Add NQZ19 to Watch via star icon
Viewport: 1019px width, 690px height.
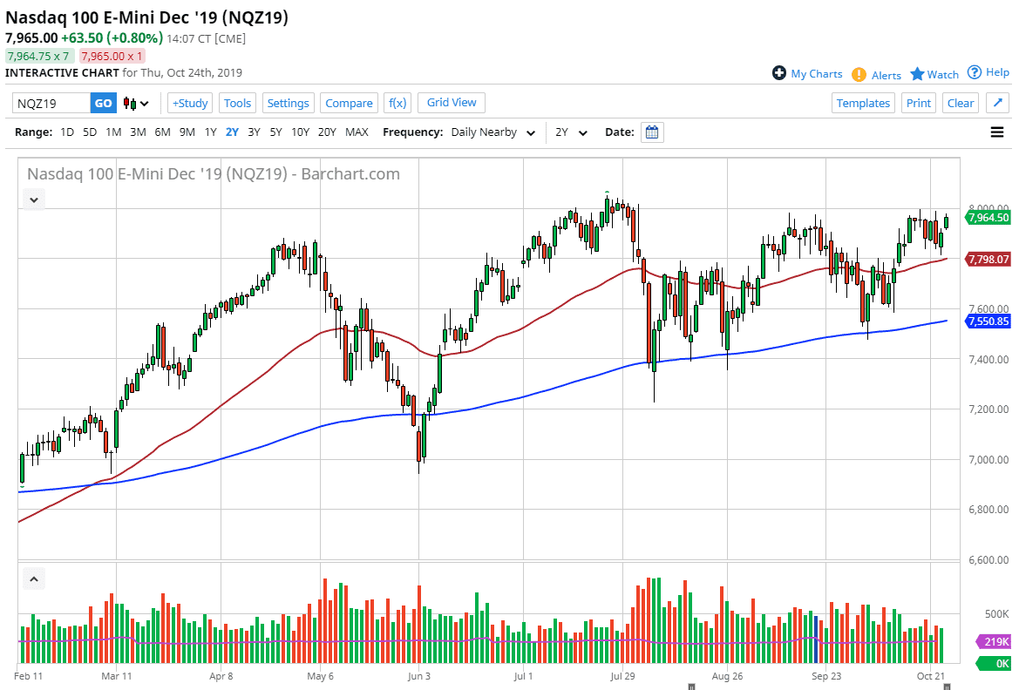(x=918, y=74)
